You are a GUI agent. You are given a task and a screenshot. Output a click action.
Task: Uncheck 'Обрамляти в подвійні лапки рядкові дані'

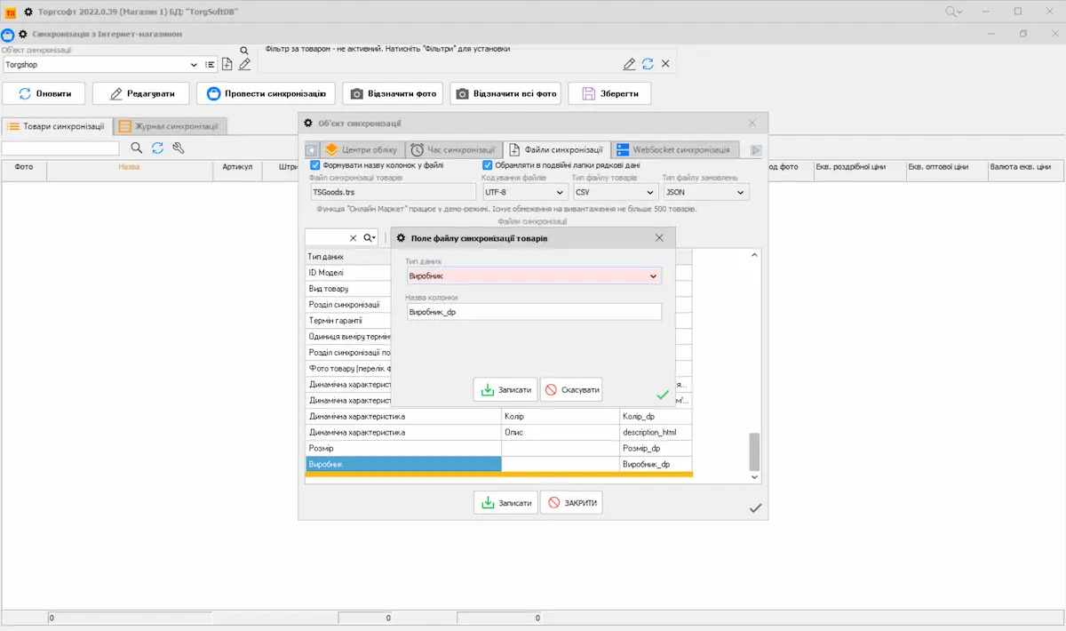488,165
